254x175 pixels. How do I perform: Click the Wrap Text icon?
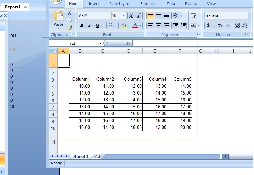pos(193,15)
